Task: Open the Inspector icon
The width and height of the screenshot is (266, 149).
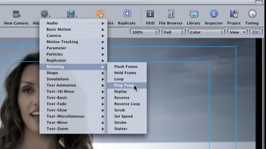Action: point(214,14)
